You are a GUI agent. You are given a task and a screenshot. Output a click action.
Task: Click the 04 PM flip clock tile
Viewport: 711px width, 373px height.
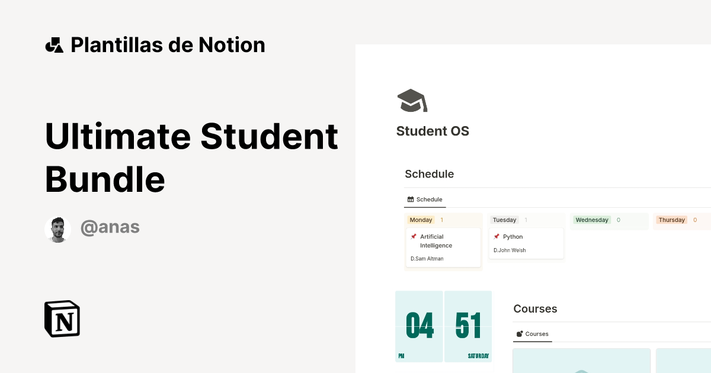419,326
